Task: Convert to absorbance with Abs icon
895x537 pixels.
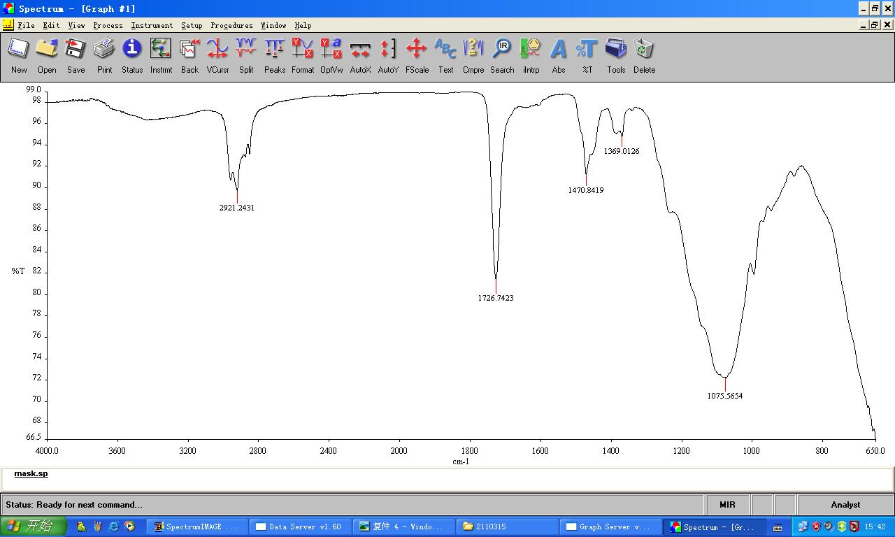Action: (559, 55)
